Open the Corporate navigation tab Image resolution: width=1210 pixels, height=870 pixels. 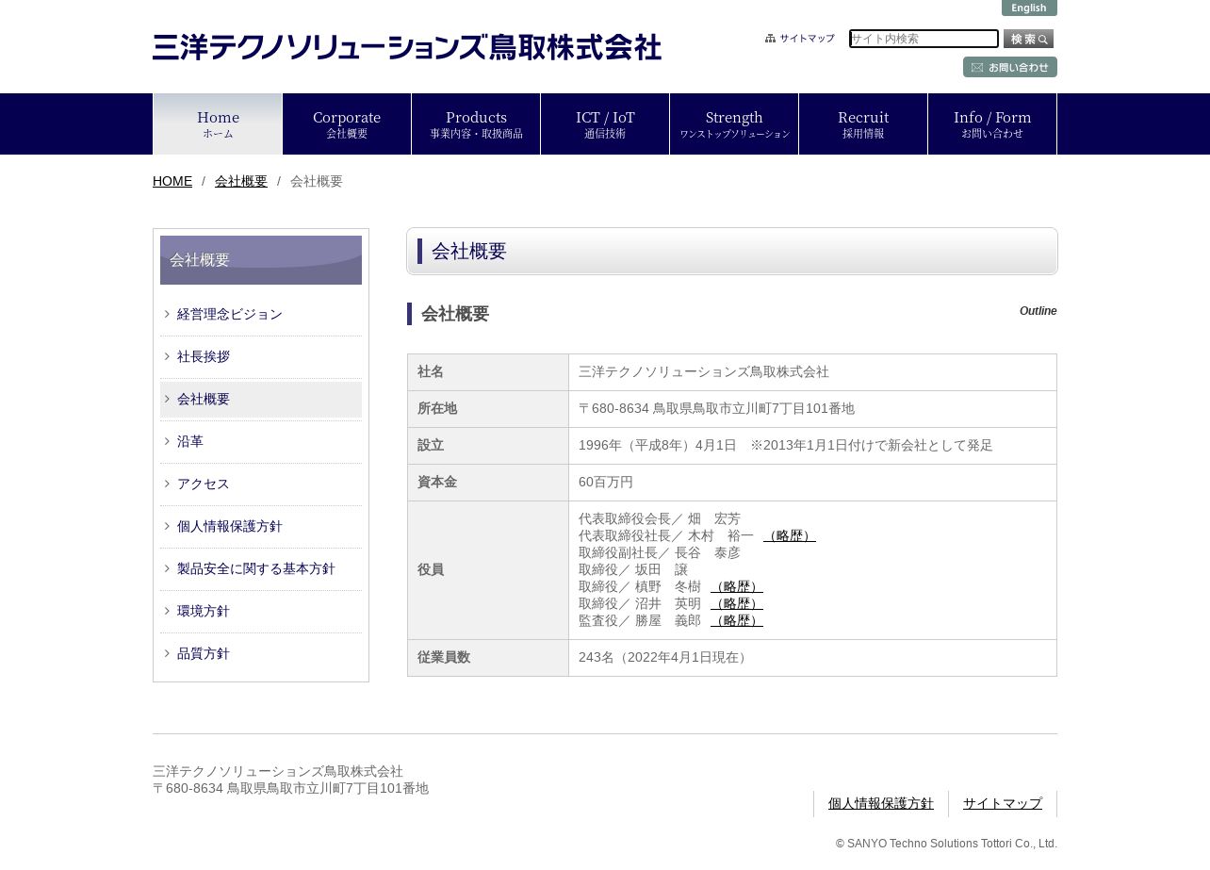pos(347,123)
